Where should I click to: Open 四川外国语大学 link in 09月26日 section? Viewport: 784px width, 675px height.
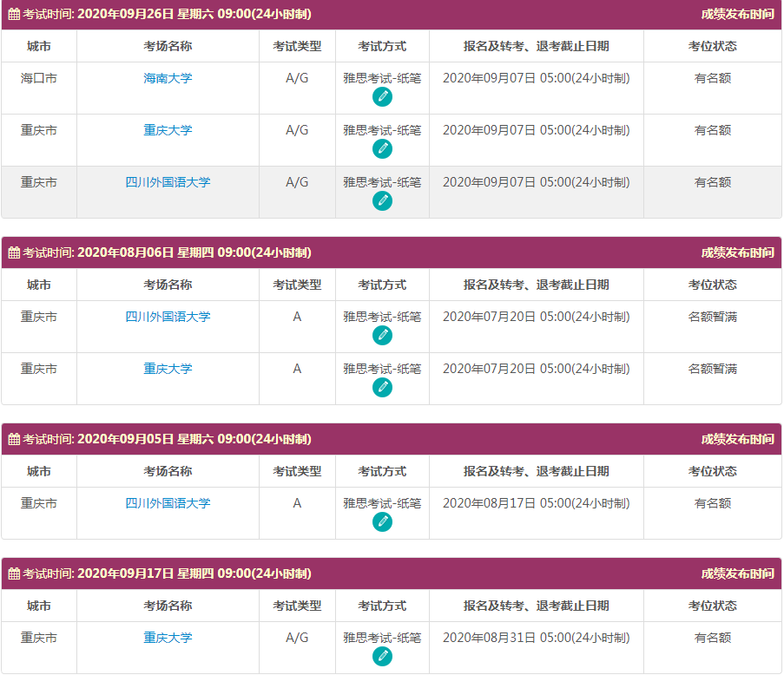[168, 182]
